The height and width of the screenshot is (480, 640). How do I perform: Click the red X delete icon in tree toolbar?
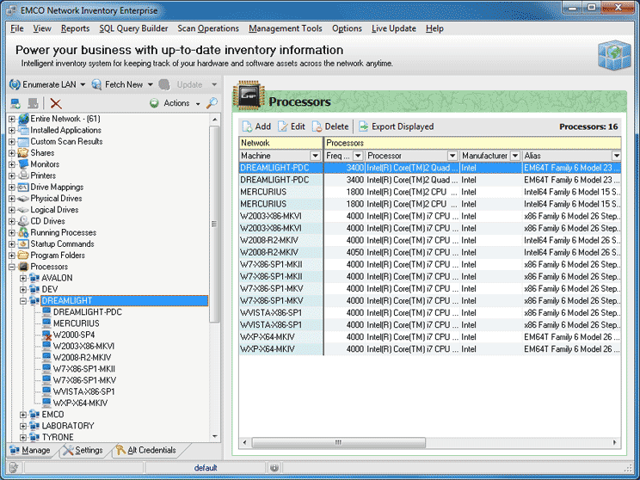click(x=56, y=103)
